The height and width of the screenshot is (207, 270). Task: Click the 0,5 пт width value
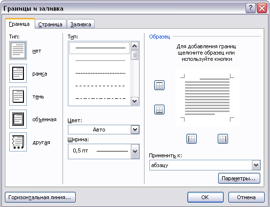click(x=81, y=151)
